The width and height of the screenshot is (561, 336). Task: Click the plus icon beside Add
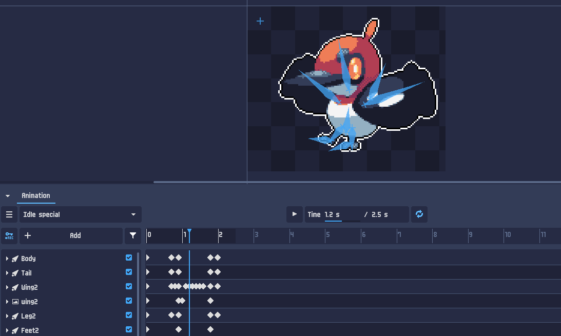pyautogui.click(x=28, y=235)
